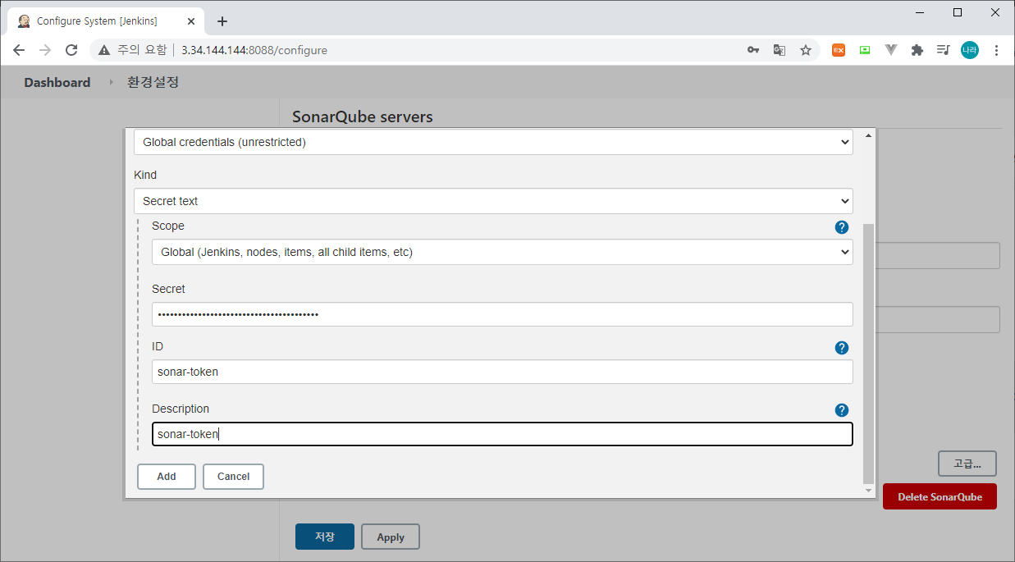Click the Add button
This screenshot has height=562, width=1015.
(167, 477)
